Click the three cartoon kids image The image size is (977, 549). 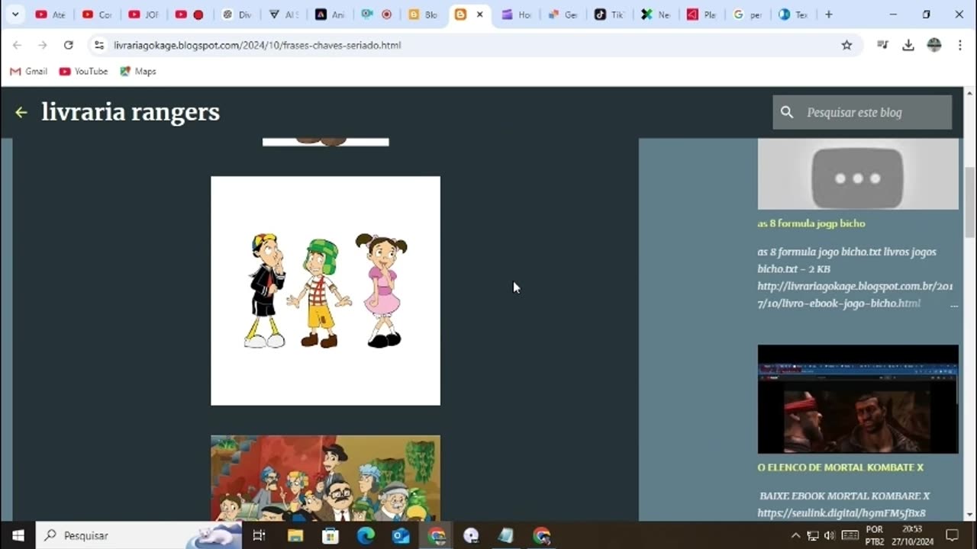(x=325, y=291)
